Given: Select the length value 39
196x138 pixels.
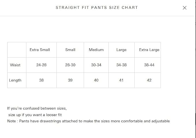Looking at the screenshot, I should pos(70,80).
